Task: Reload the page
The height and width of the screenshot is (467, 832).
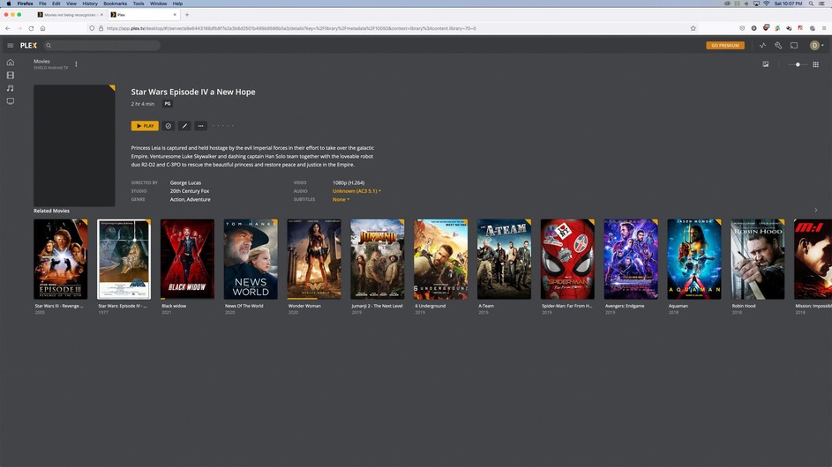Action: pyautogui.click(x=31, y=28)
